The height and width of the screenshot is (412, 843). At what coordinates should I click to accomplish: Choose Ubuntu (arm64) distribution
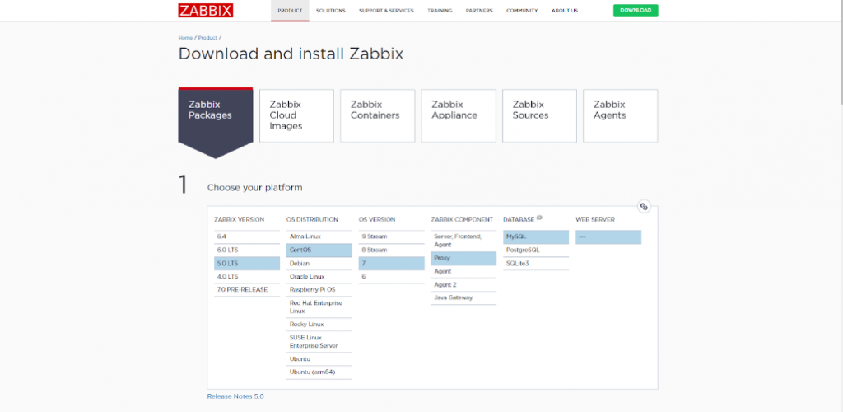[x=319, y=372]
